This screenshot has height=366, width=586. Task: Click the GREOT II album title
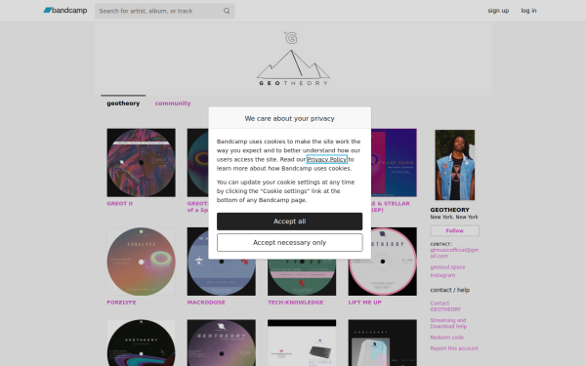(x=119, y=204)
